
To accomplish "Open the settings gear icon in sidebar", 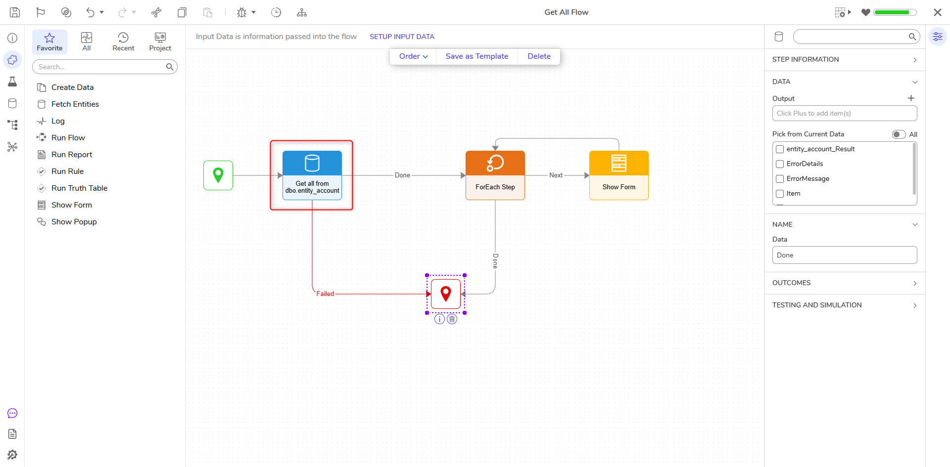I will pos(12,455).
